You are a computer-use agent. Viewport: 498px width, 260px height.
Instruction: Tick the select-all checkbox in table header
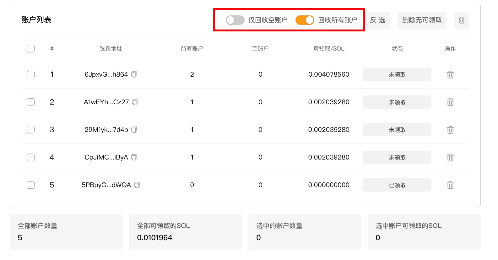pyautogui.click(x=31, y=49)
